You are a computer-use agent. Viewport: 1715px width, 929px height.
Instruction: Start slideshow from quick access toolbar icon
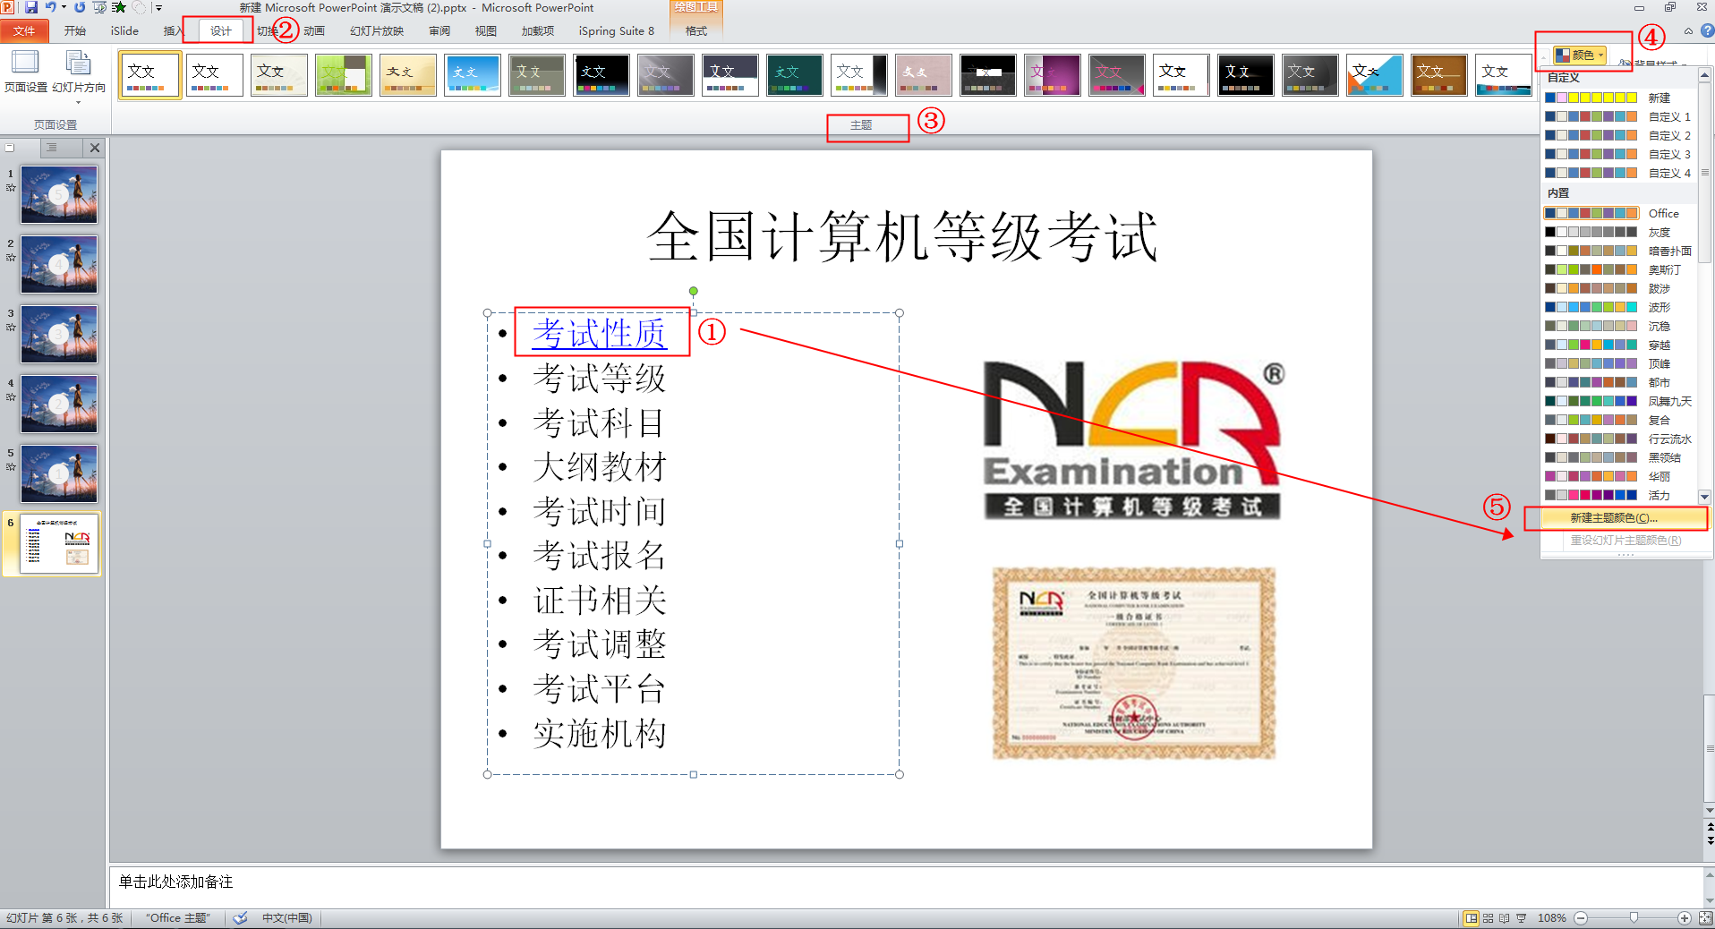pyautogui.click(x=99, y=7)
